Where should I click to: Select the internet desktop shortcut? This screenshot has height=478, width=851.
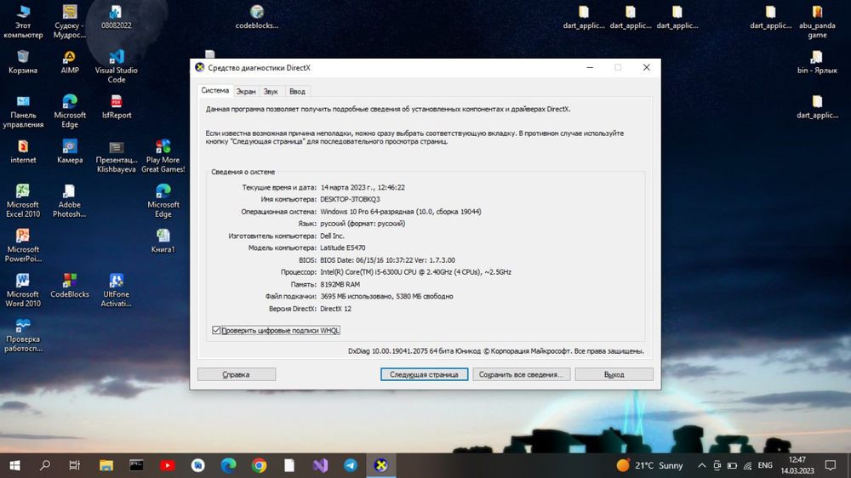pos(23,151)
